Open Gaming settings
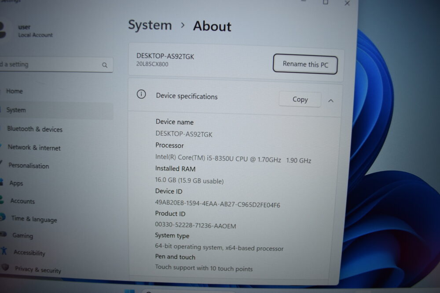This screenshot has width=440, height=293. [x=22, y=235]
